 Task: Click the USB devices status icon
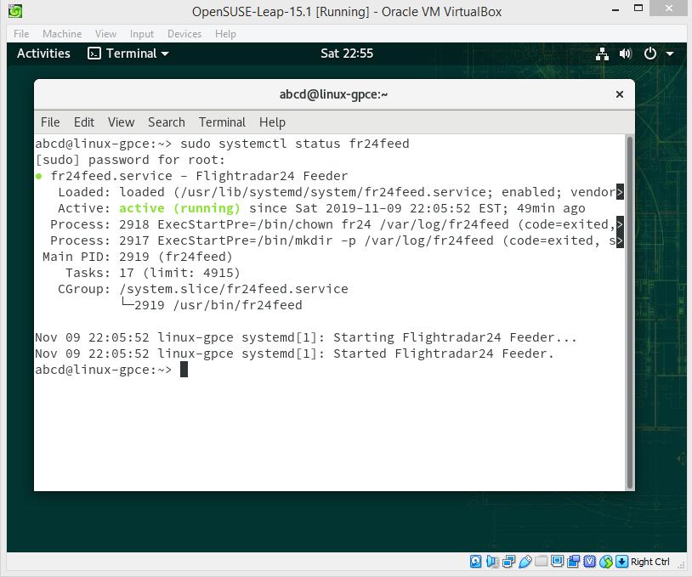(x=525, y=561)
